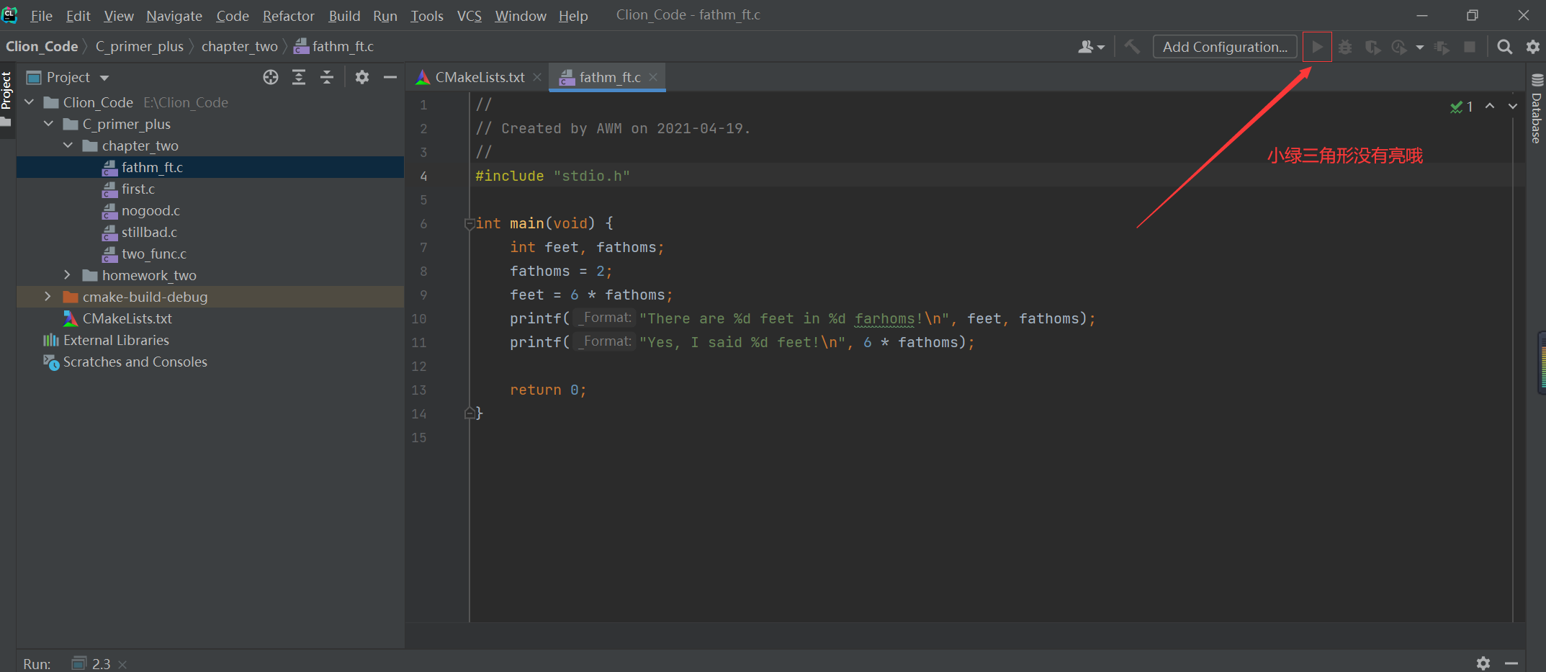Select nogood.c in project tree

(x=150, y=210)
